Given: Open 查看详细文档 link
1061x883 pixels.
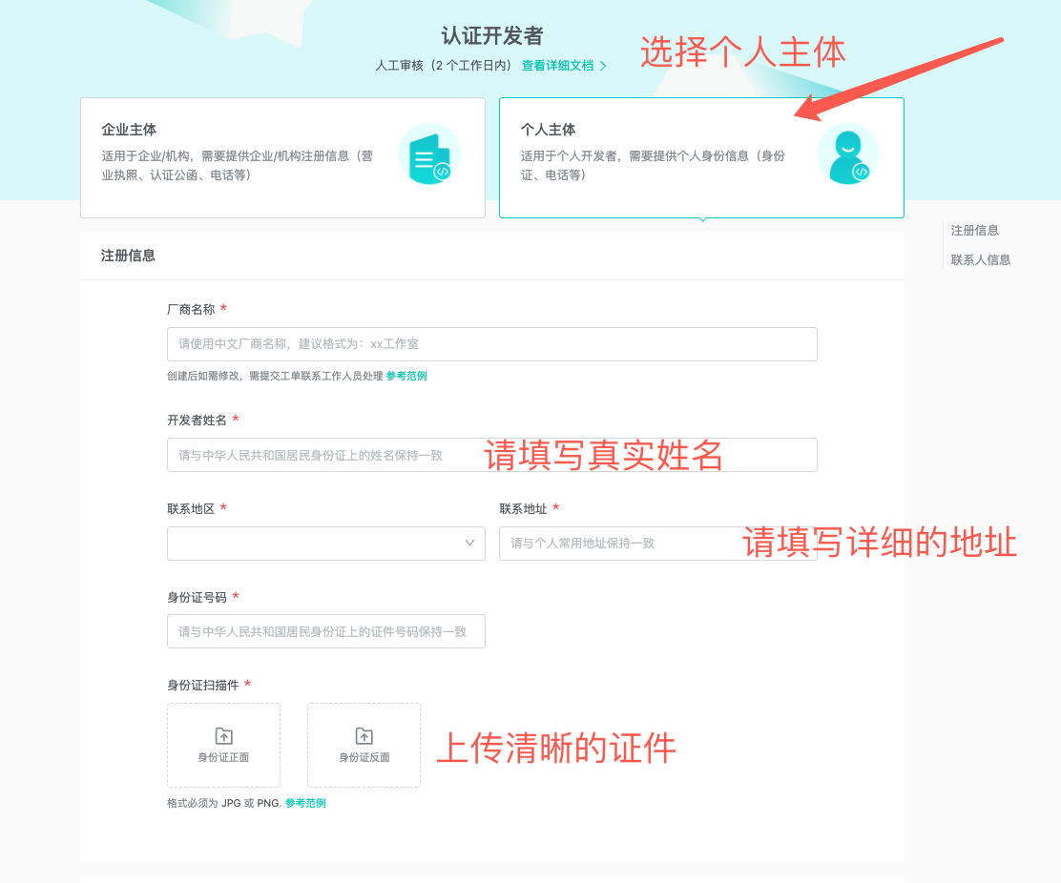Looking at the screenshot, I should 557,66.
